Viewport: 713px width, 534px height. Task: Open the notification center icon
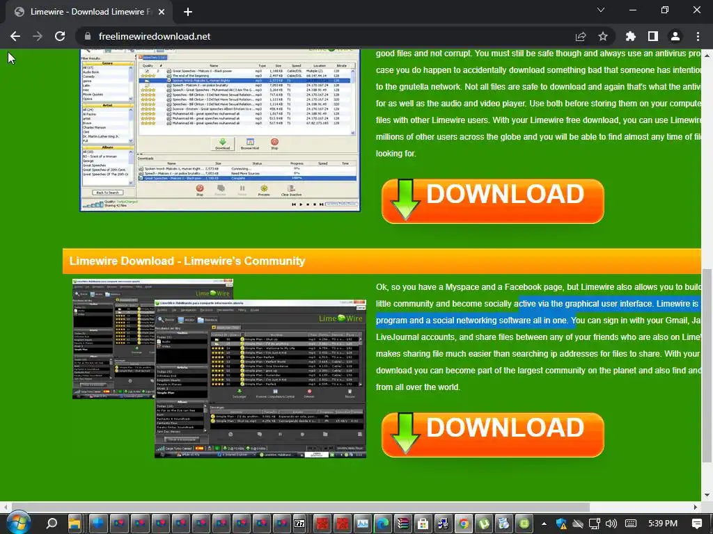696,524
